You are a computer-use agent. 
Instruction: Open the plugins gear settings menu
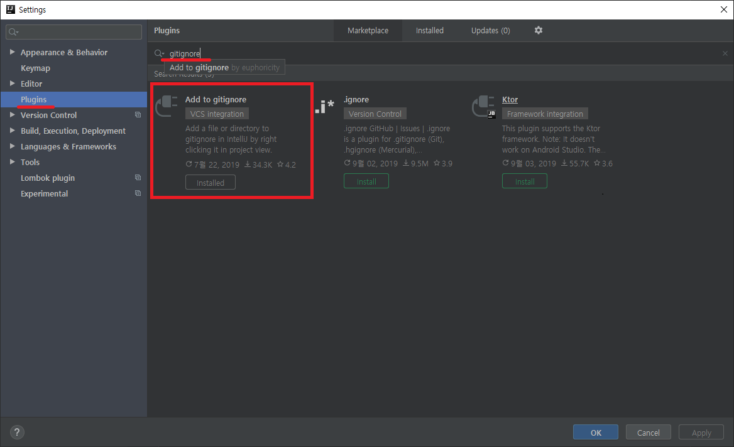point(539,30)
